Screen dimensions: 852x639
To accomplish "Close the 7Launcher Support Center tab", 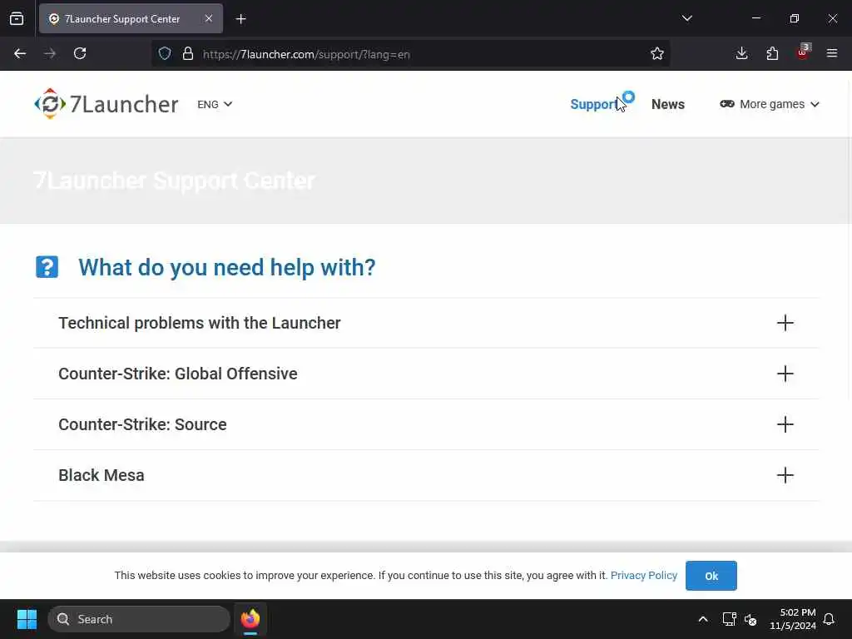I will (209, 18).
